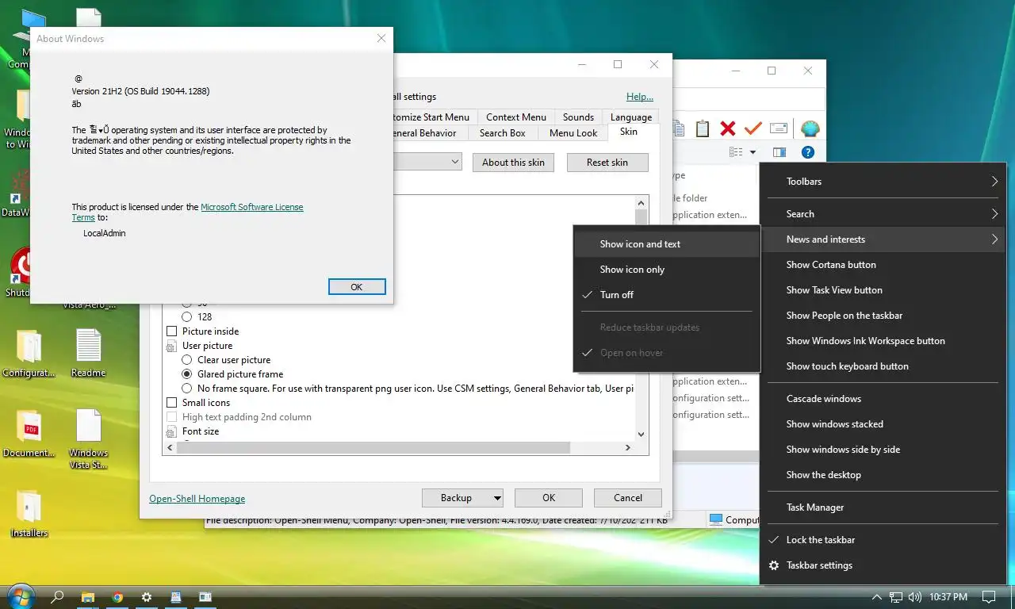1015x609 pixels.
Task: Open the view layout dropdown arrow in Explorer
Action: point(753,152)
